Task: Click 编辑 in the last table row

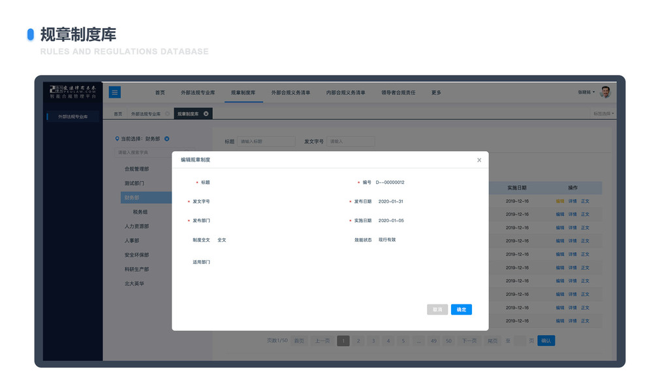Action: coord(560,321)
